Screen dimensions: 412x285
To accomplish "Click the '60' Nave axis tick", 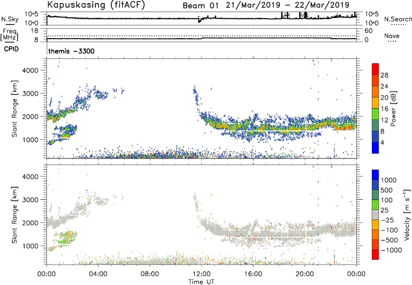I will (368, 31).
